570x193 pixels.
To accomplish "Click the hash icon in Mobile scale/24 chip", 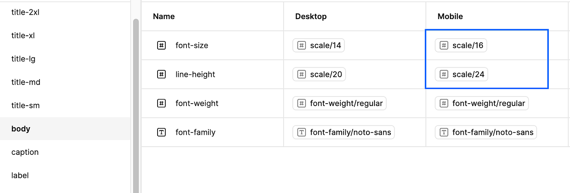I will pos(444,74).
